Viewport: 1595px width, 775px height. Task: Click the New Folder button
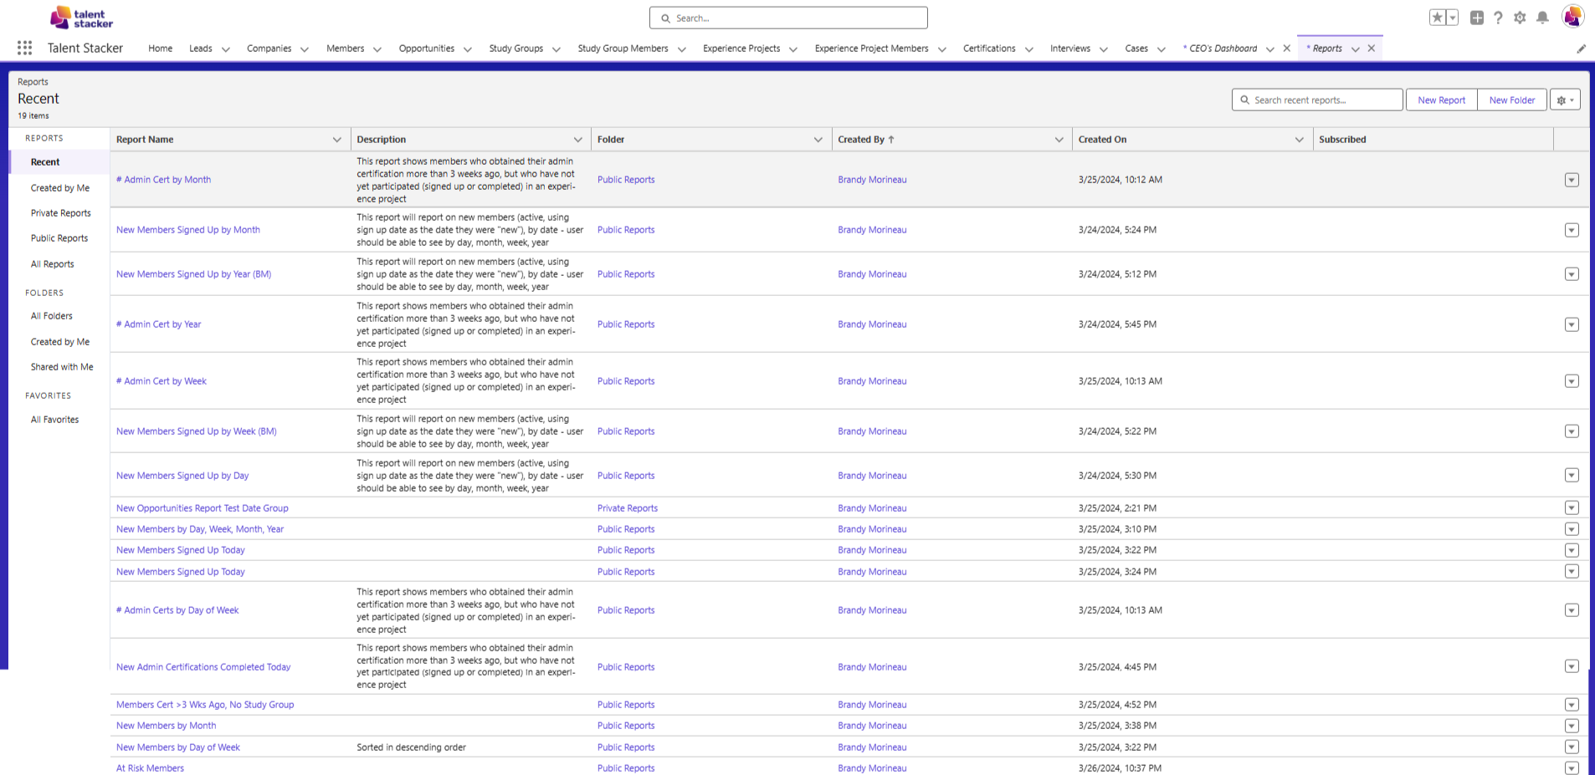coord(1511,100)
